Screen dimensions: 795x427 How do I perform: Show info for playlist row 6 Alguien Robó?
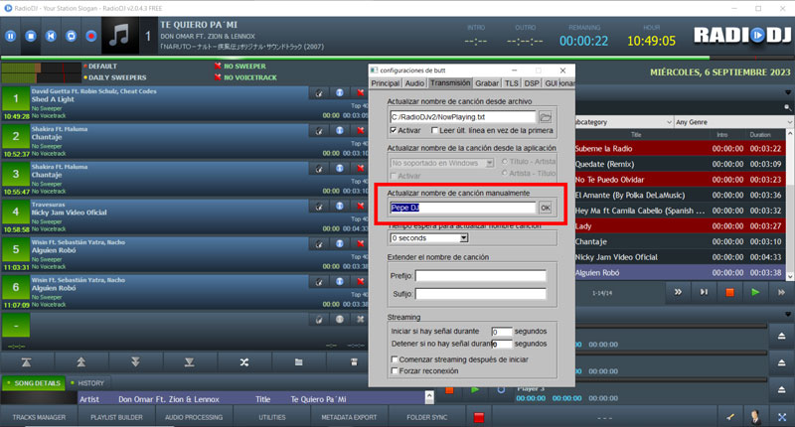point(340,282)
